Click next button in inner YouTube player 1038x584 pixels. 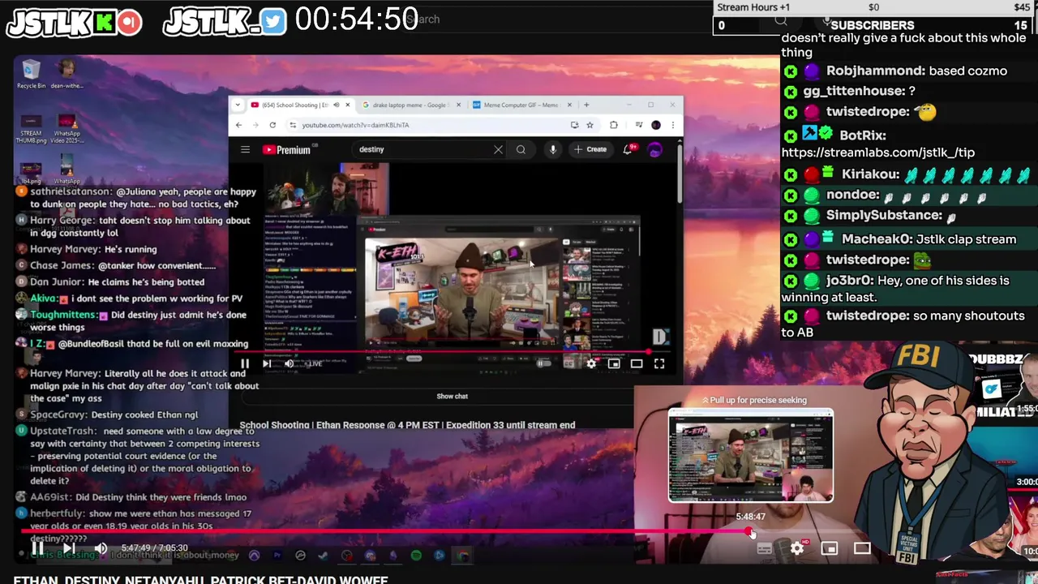click(267, 363)
